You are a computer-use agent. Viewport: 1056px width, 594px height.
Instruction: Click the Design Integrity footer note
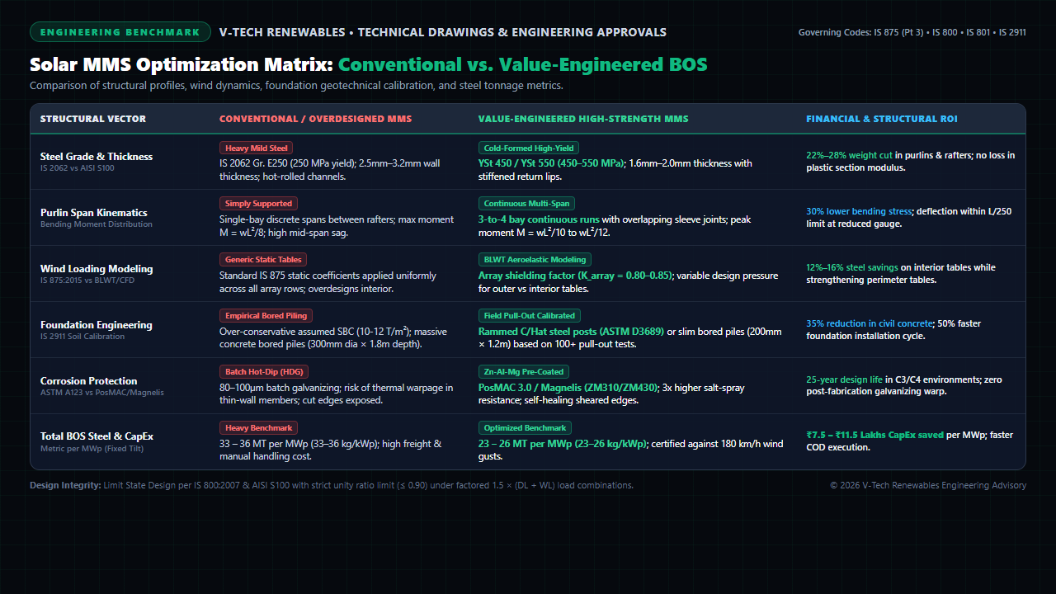332,485
